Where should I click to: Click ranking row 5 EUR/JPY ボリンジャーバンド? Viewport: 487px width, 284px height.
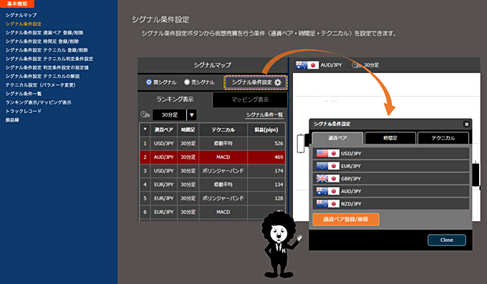[x=213, y=198]
